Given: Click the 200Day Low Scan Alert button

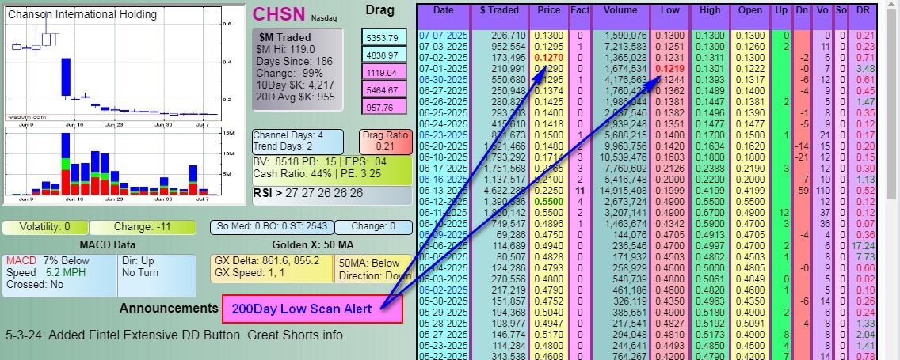Looking at the screenshot, I should [312, 309].
